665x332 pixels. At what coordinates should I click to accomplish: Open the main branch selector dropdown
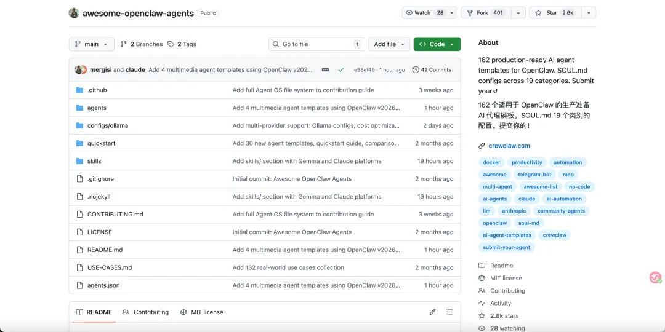92,44
